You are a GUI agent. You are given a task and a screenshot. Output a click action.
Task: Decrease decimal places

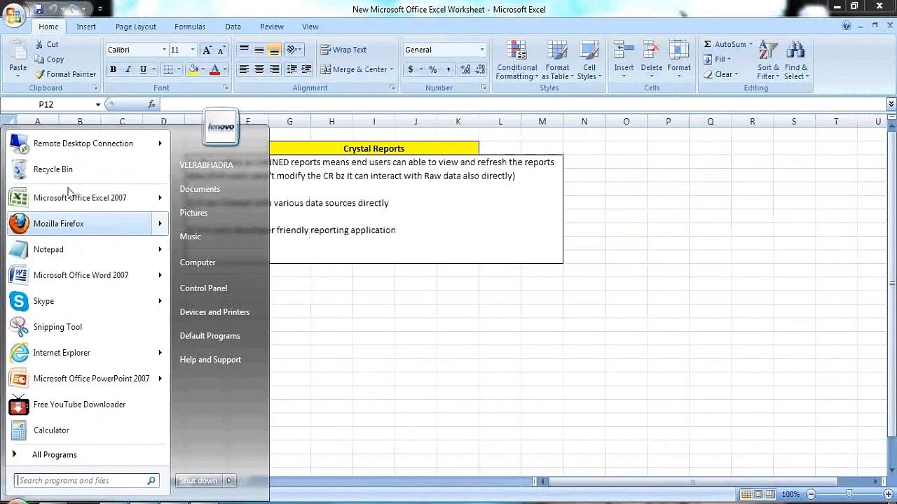coord(480,69)
